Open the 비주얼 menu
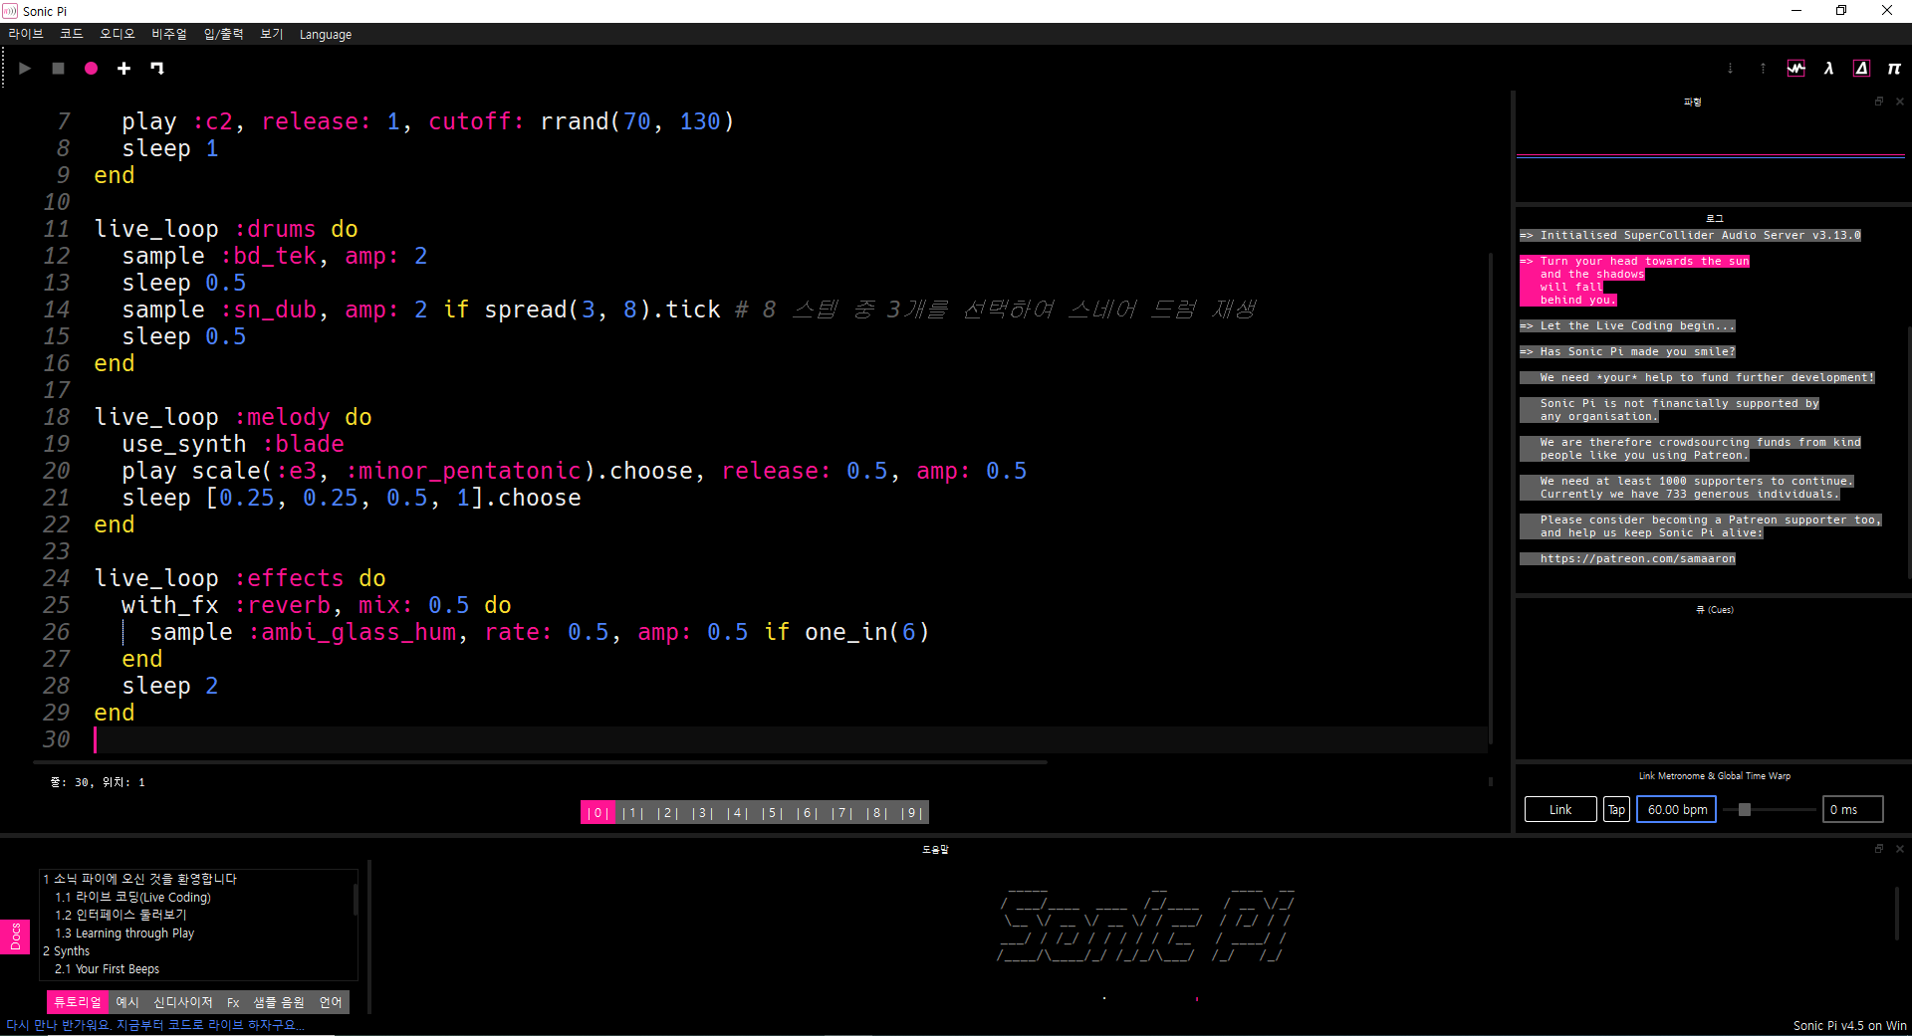This screenshot has width=1912, height=1036. pos(169,34)
